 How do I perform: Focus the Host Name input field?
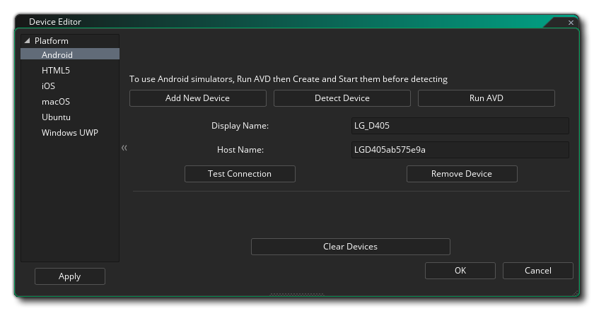tap(459, 150)
